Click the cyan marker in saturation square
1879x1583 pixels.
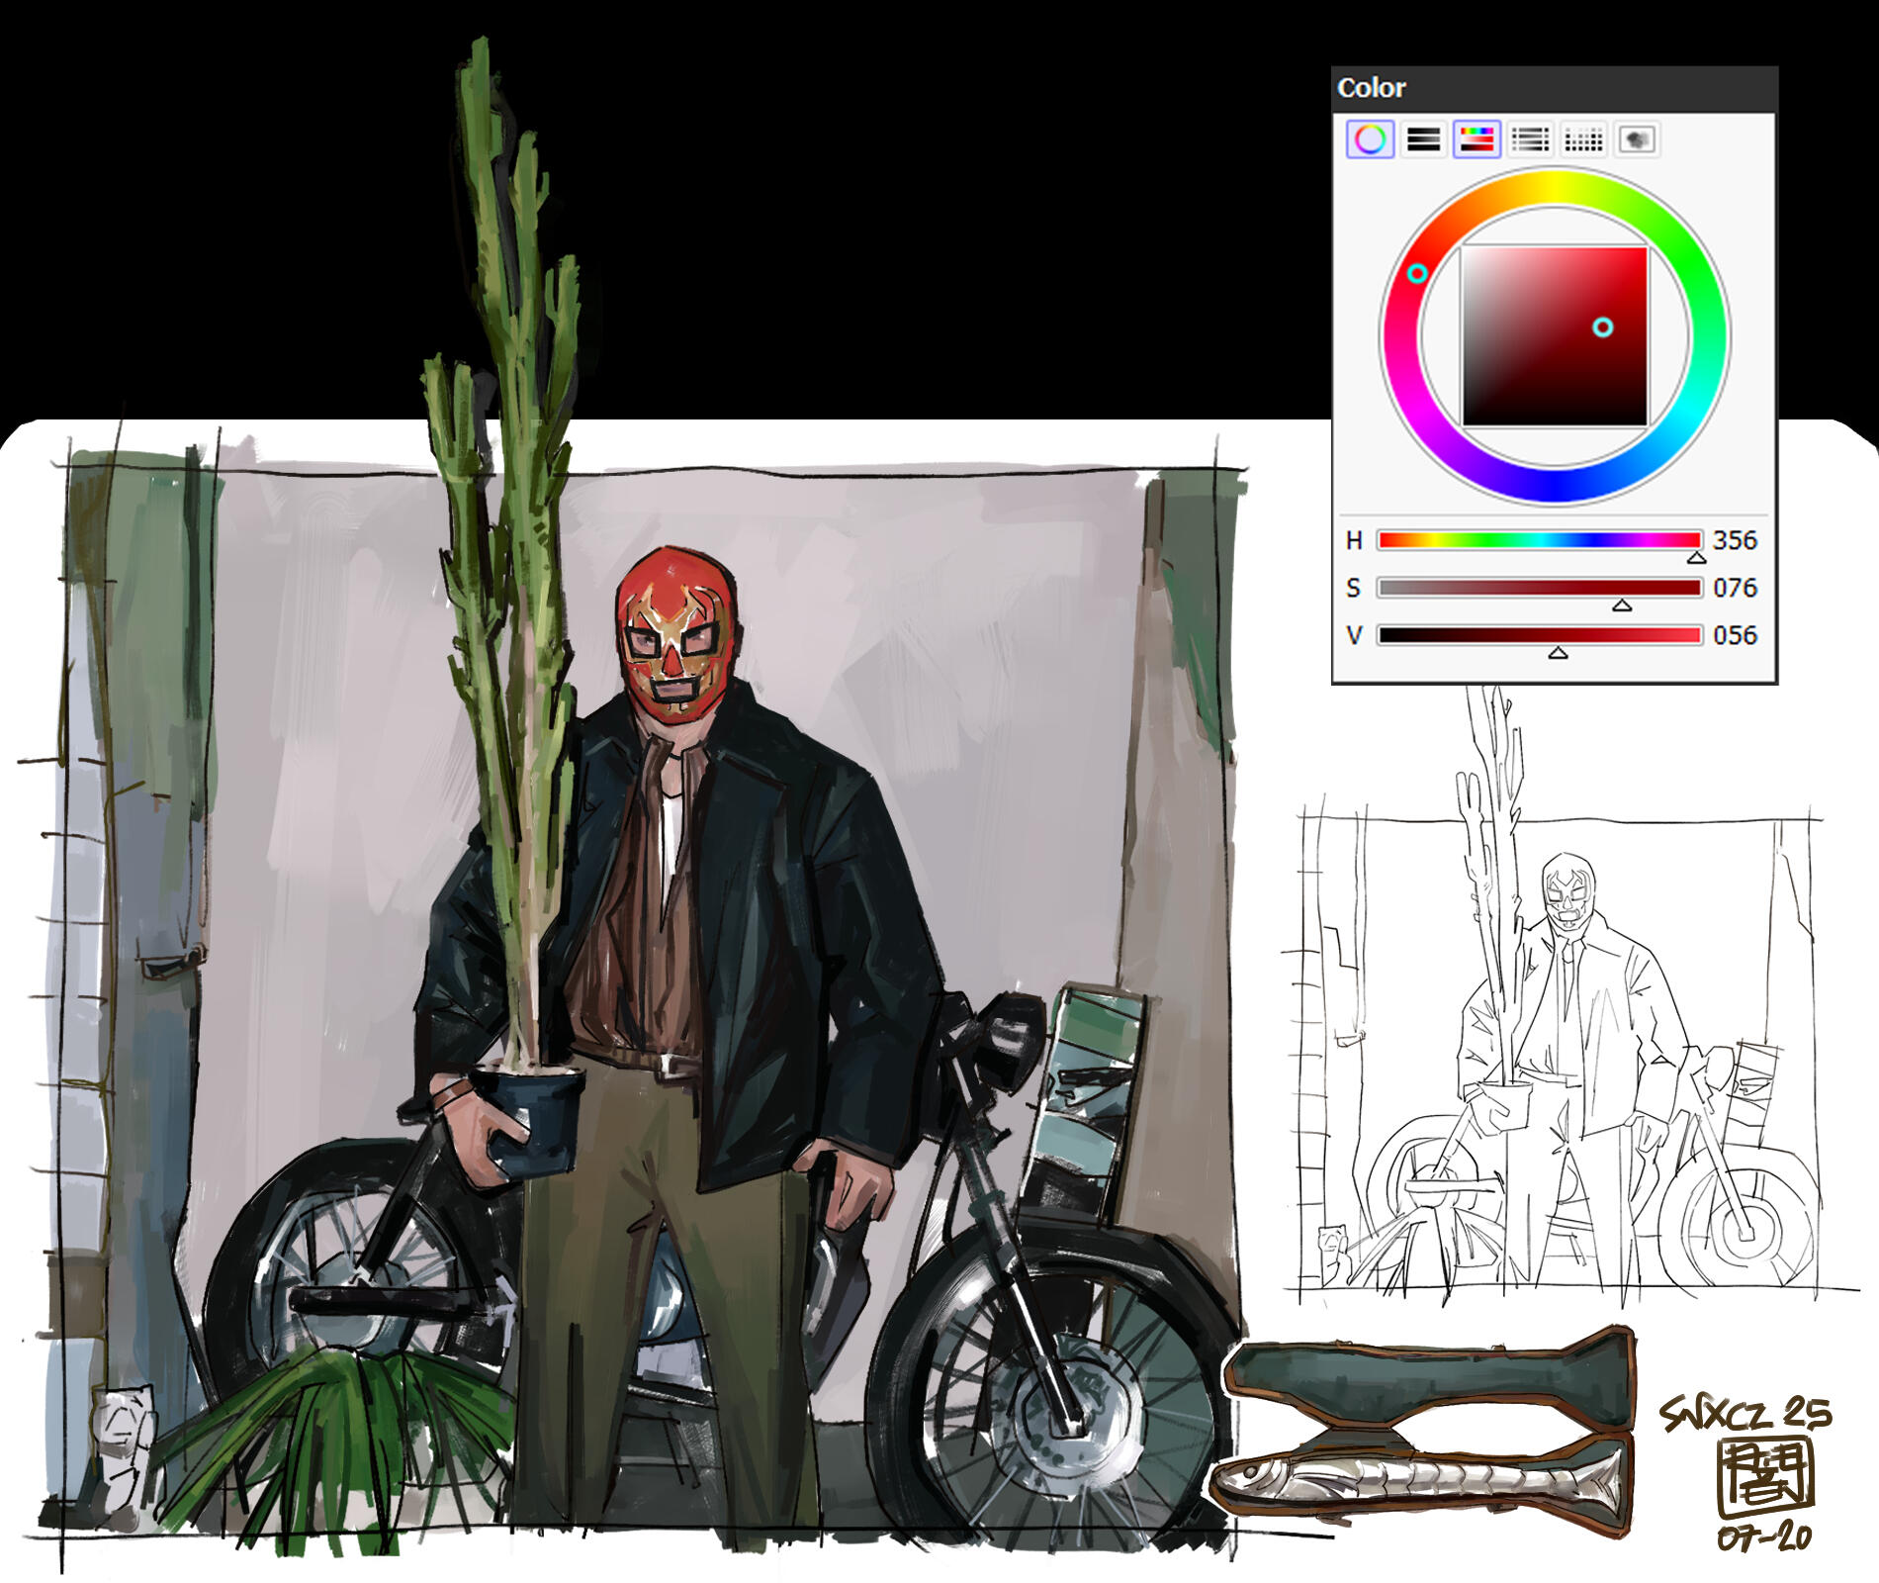(1603, 327)
